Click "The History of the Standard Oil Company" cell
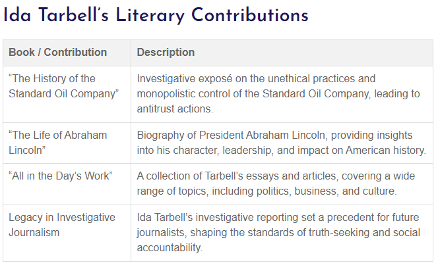The height and width of the screenshot is (267, 438). 67,95
